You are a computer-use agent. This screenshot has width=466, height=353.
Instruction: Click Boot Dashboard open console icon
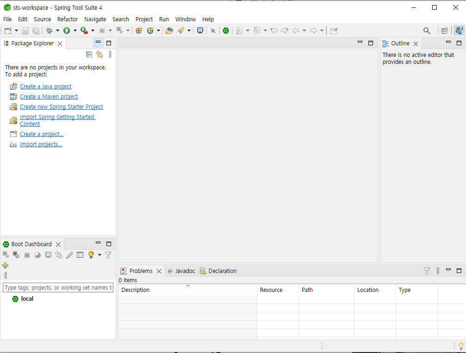pos(48,255)
